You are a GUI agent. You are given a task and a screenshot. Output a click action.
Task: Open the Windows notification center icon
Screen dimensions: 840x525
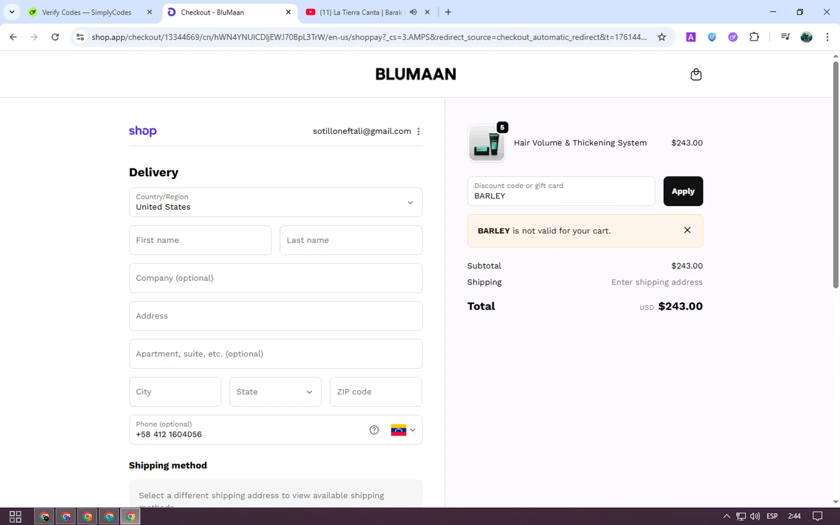[818, 516]
